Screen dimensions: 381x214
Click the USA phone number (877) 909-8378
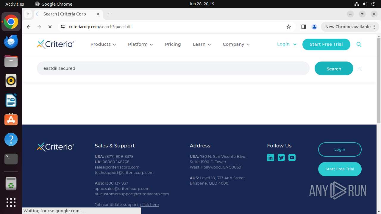coord(119,156)
